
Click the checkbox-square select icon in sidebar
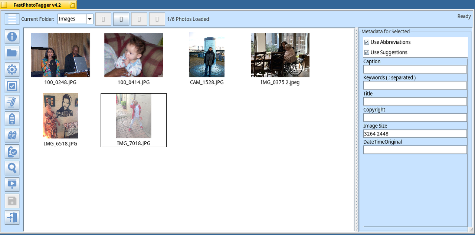12,86
